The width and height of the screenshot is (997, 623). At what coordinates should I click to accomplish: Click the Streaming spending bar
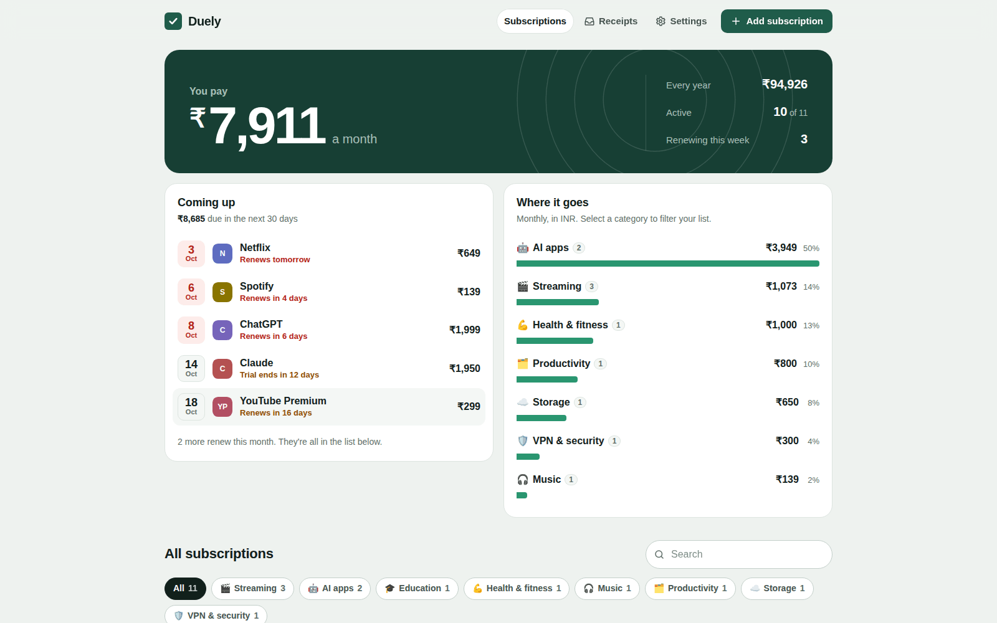click(x=558, y=302)
